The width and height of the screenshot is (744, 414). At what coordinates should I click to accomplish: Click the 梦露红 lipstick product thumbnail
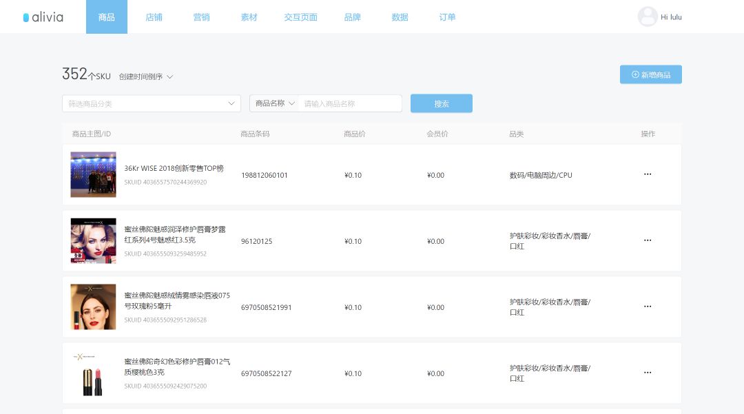coord(93,240)
